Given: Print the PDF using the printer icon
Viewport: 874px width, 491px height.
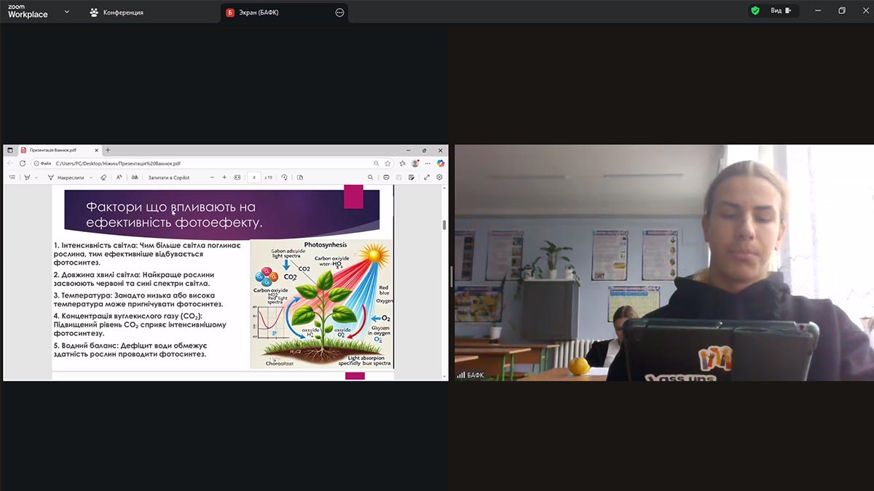Looking at the screenshot, I should (x=386, y=177).
